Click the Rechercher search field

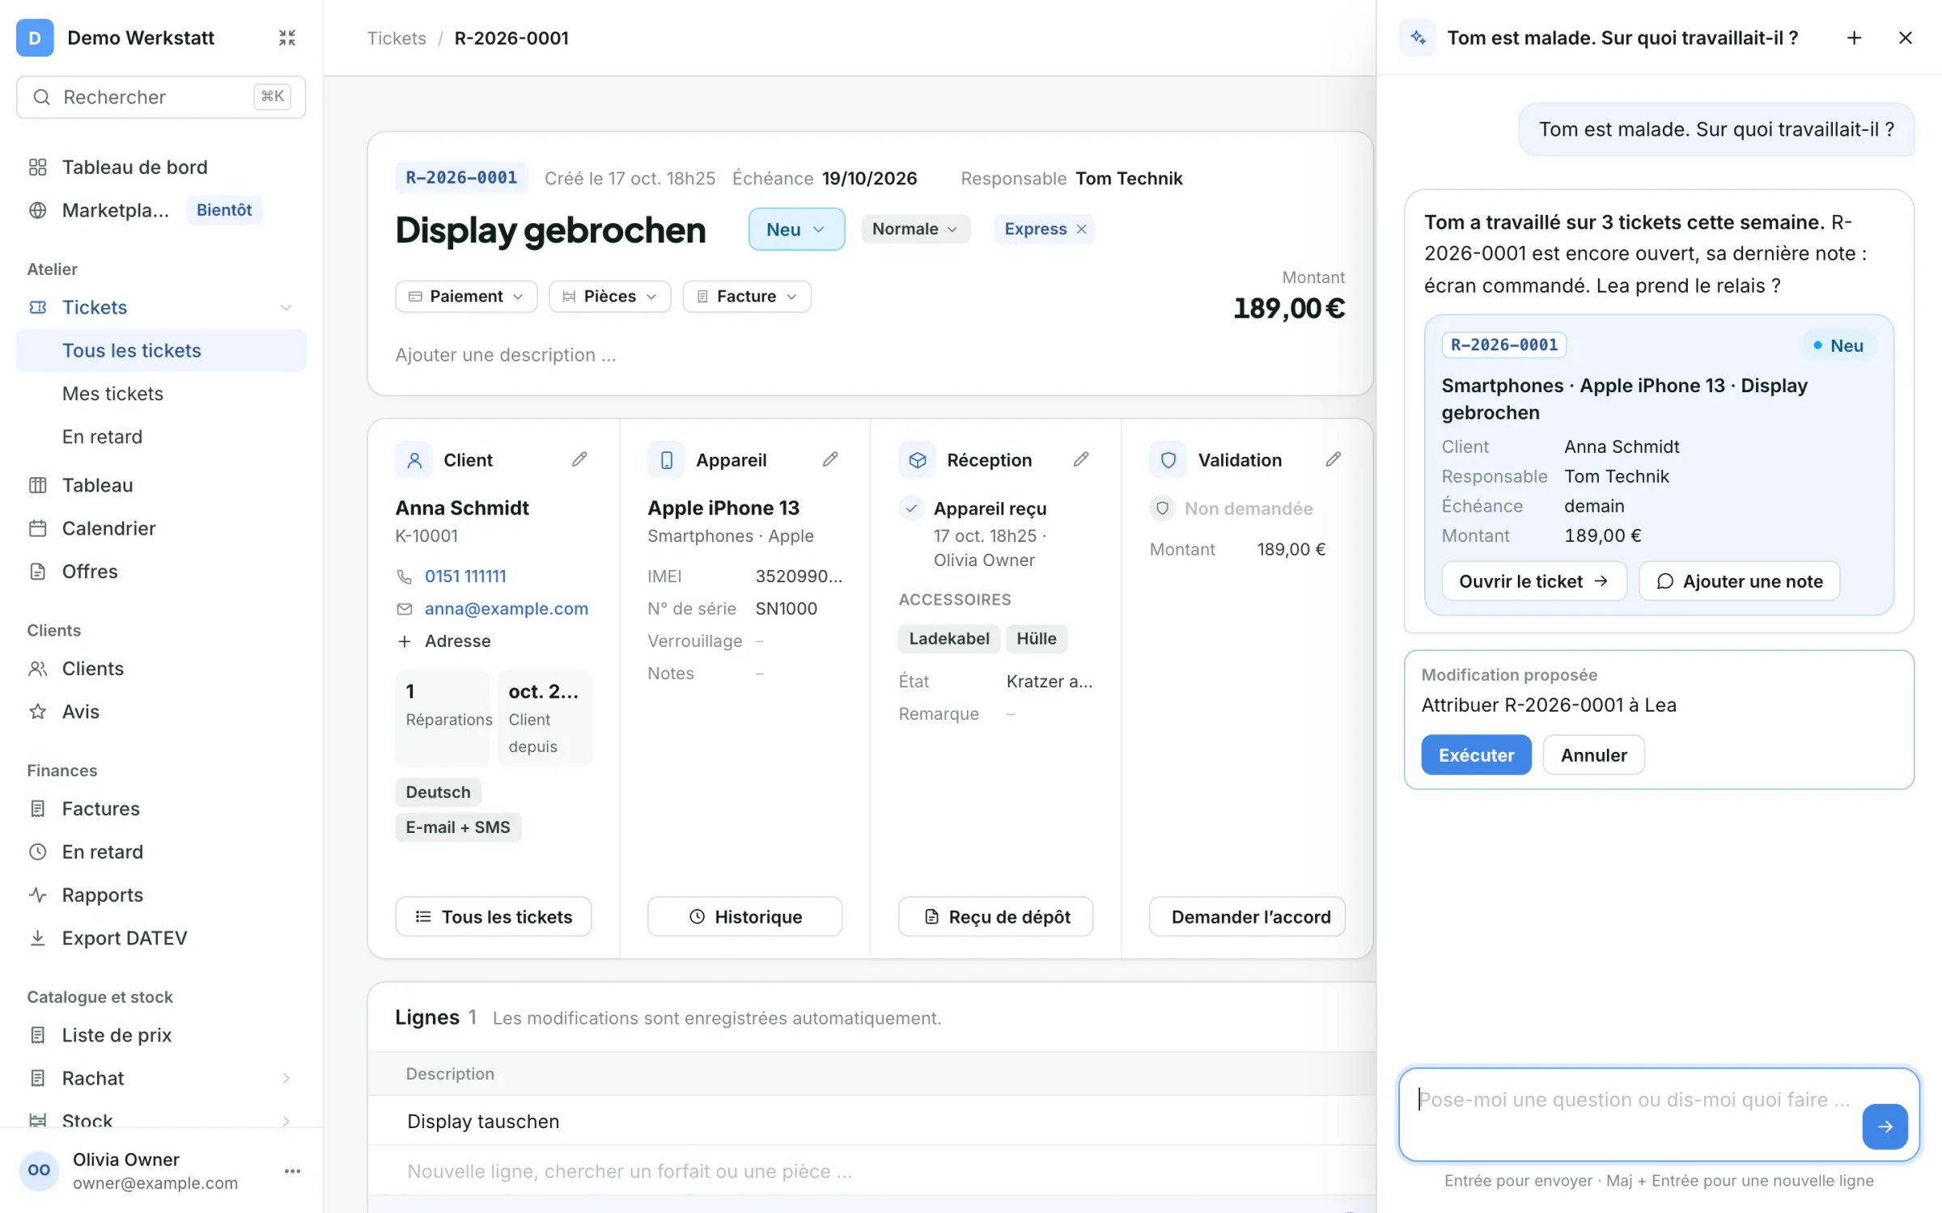(161, 97)
